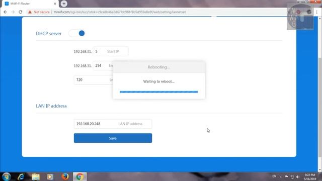Select the MiWi-Fi Router tab
Screen dimensions: 322x181
tap(30, 4)
